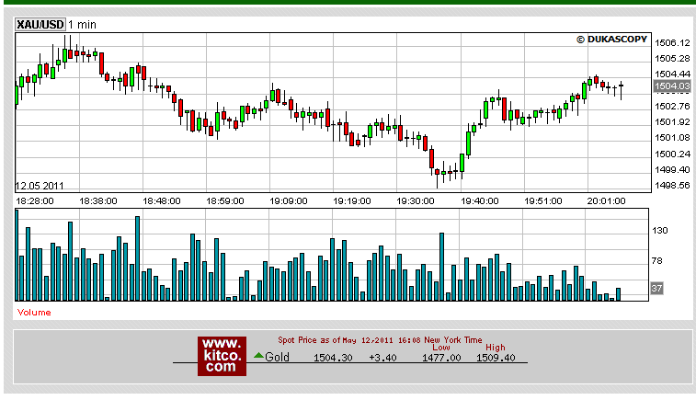Click the +3.40 price change value
696x400 pixels.
point(382,358)
